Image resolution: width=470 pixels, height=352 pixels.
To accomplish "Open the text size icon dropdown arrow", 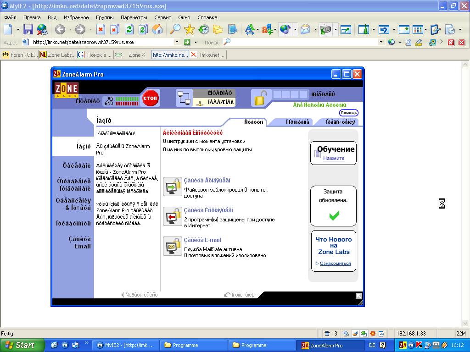I will coord(257,30).
